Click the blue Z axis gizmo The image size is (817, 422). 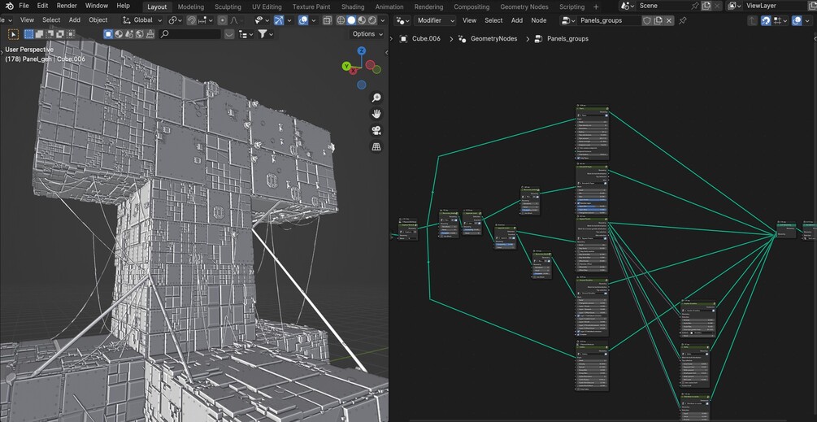(361, 50)
